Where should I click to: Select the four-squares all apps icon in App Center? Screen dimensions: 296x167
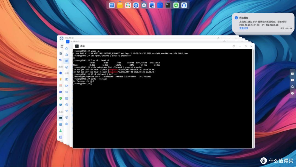coord(67,61)
